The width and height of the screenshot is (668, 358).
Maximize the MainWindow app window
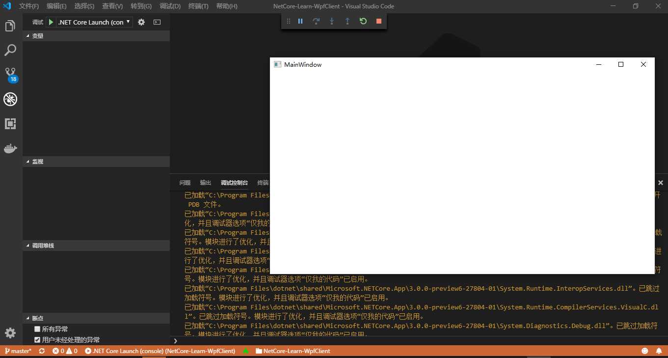click(621, 64)
